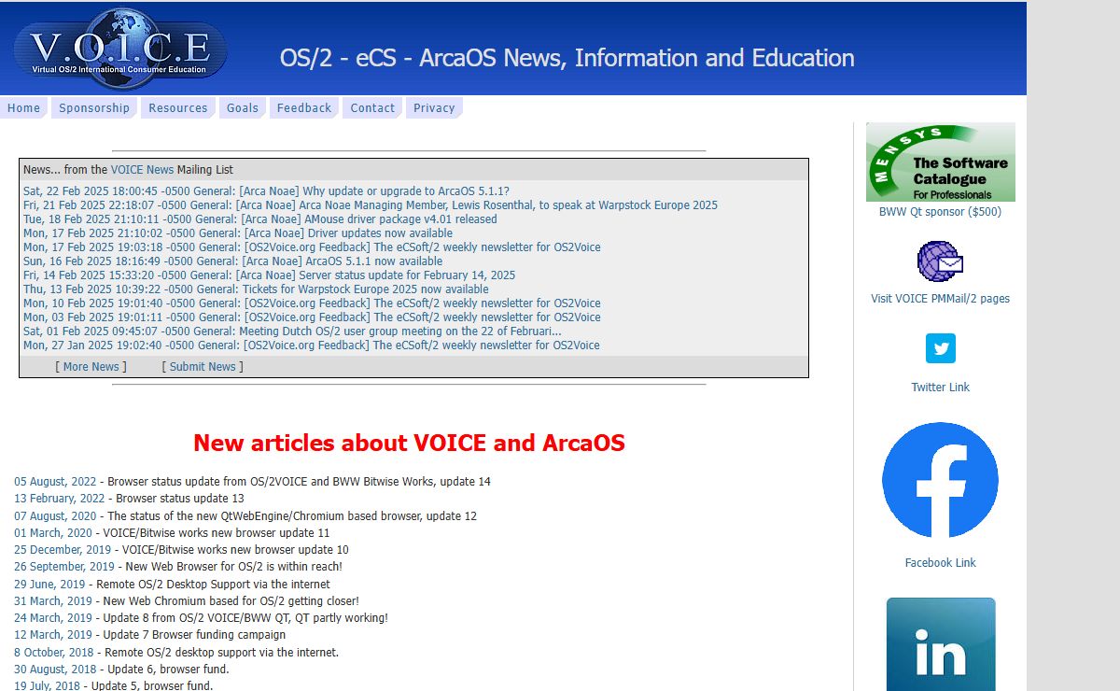The height and width of the screenshot is (691, 1120).
Task: Click the PMMail/2 globe envelope icon
Action: [x=940, y=261]
